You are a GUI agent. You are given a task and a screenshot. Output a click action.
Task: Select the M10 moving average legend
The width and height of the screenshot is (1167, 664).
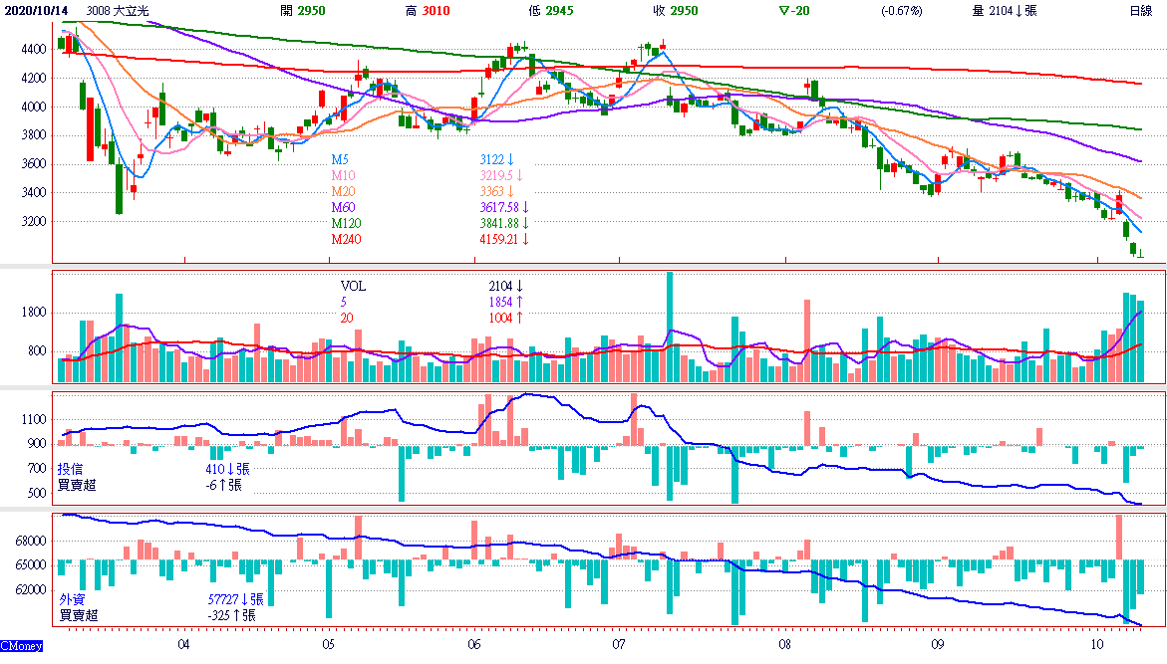point(343,175)
